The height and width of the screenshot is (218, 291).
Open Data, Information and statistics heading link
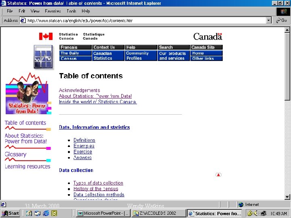(94, 127)
